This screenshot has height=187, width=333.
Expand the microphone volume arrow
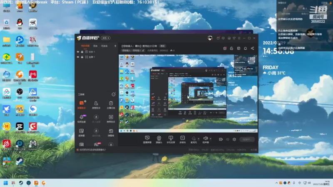[199, 139]
